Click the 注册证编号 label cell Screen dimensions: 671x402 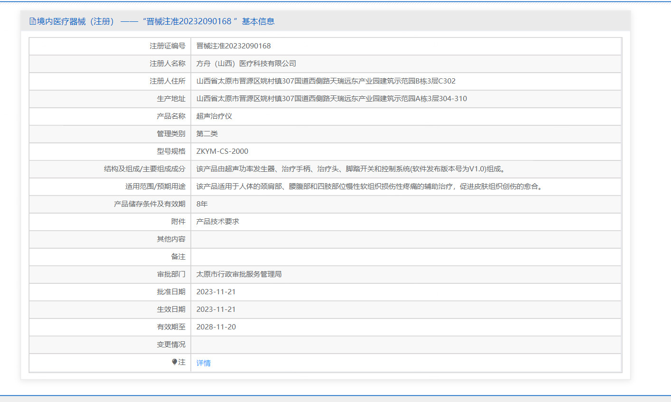point(168,46)
